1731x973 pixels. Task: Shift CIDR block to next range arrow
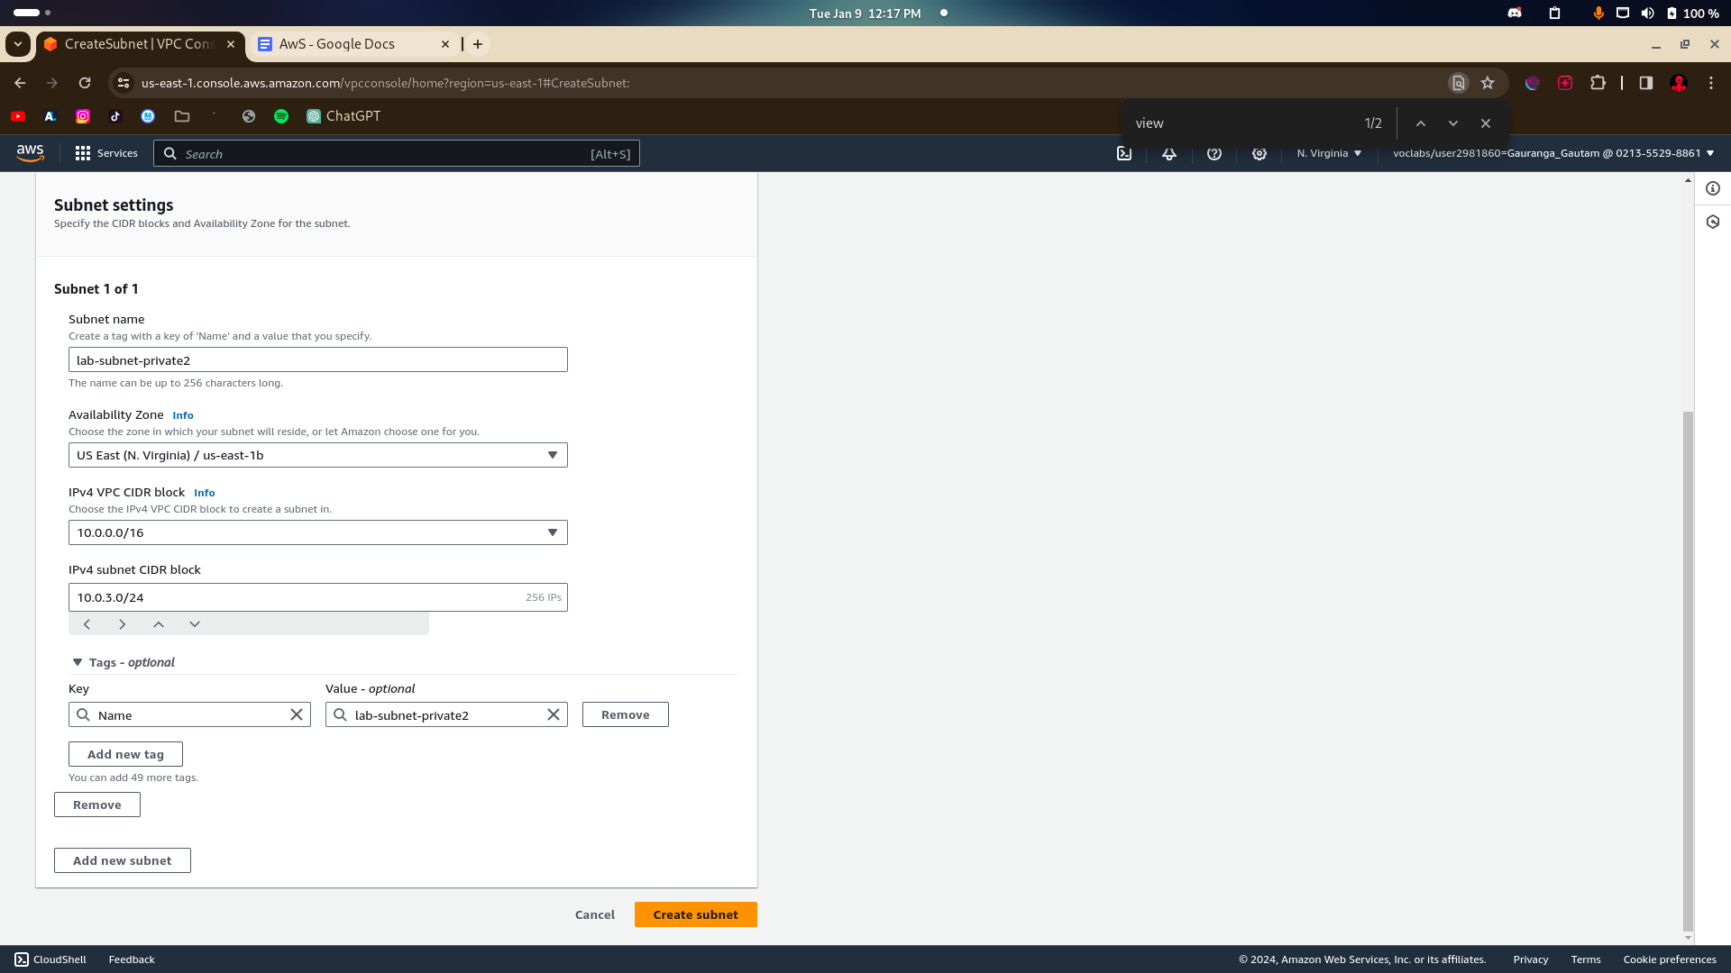pos(123,624)
